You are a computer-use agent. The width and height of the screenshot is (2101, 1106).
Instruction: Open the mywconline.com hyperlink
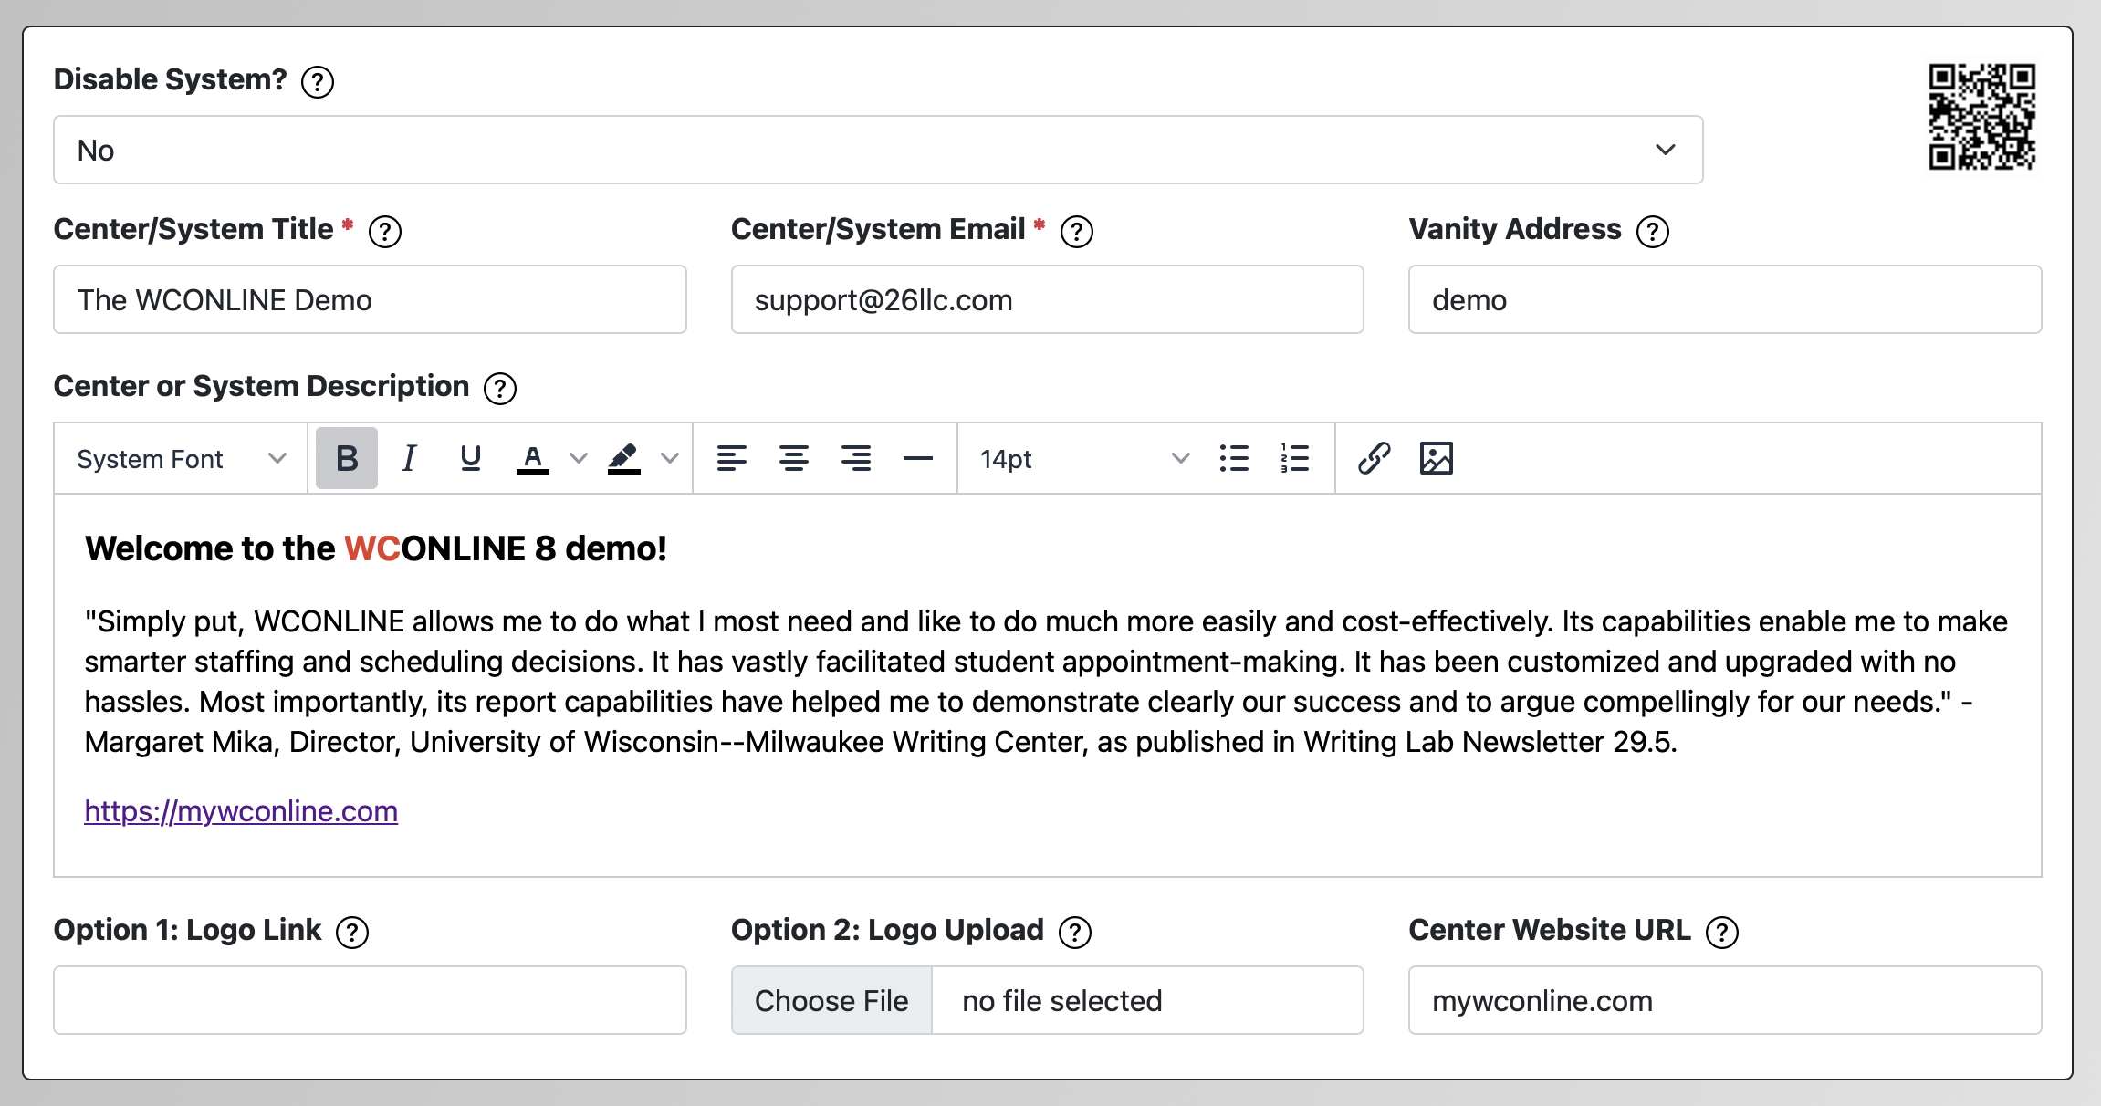[241, 810]
